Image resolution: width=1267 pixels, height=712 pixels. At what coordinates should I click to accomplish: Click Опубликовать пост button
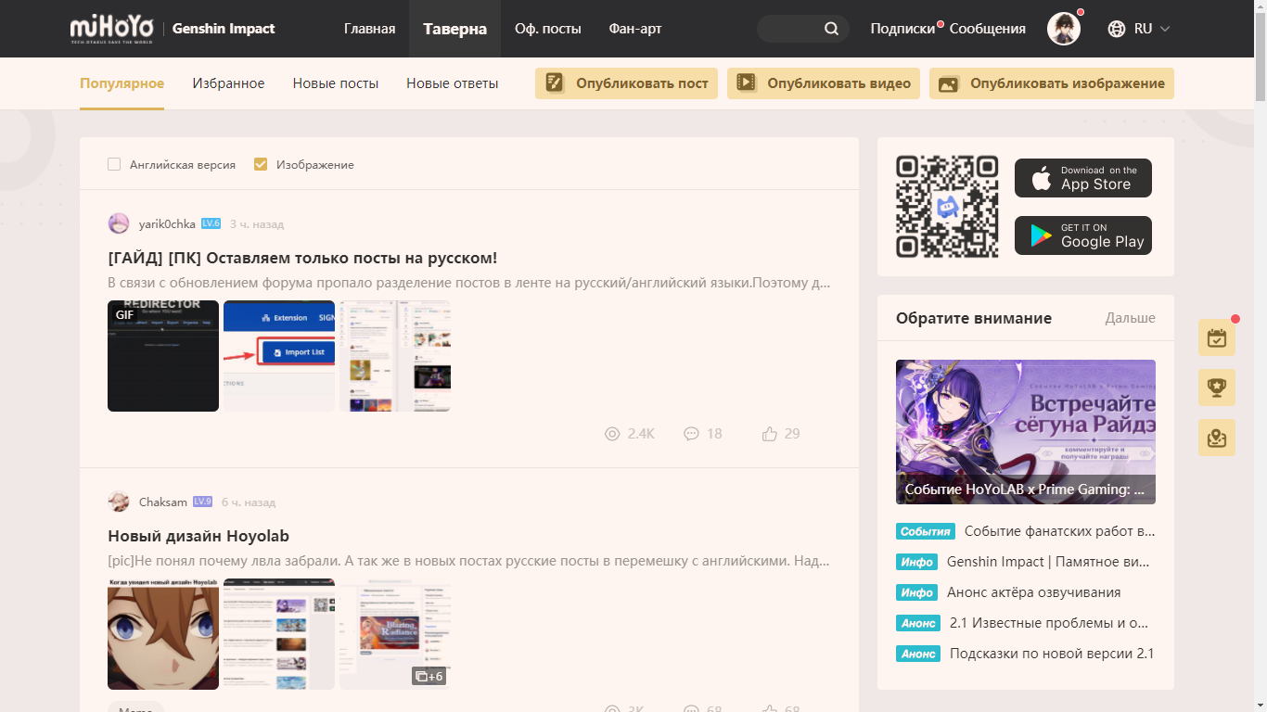626,83
